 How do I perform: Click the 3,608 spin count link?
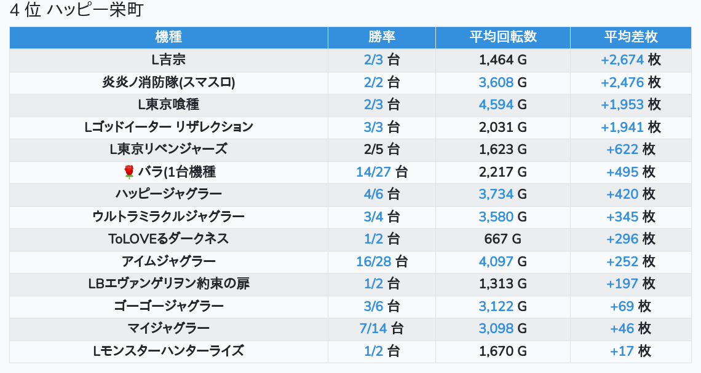[496, 82]
